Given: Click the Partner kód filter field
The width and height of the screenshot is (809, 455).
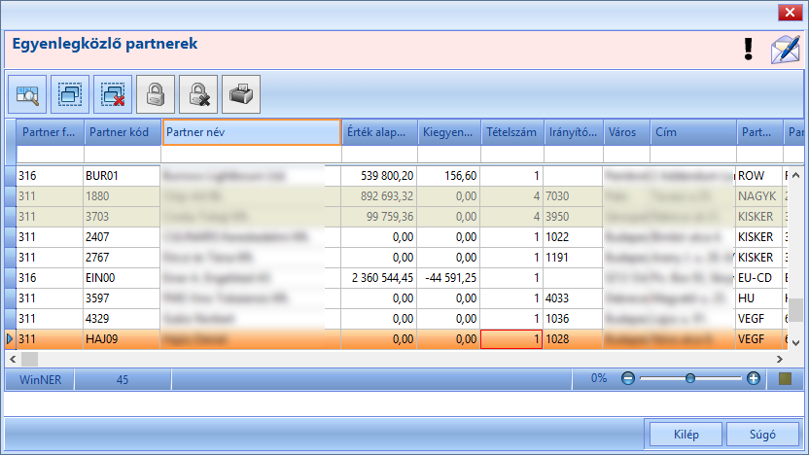Looking at the screenshot, I should [x=123, y=155].
